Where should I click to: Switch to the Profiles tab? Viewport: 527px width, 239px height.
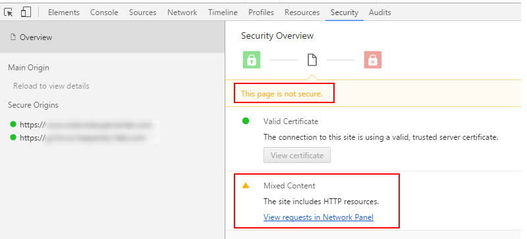(261, 12)
